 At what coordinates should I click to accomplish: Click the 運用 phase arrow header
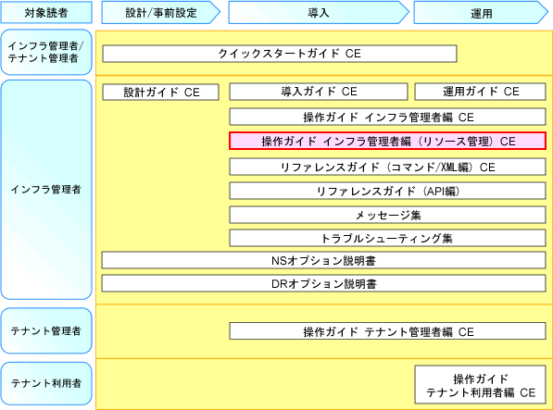pyautogui.click(x=481, y=13)
